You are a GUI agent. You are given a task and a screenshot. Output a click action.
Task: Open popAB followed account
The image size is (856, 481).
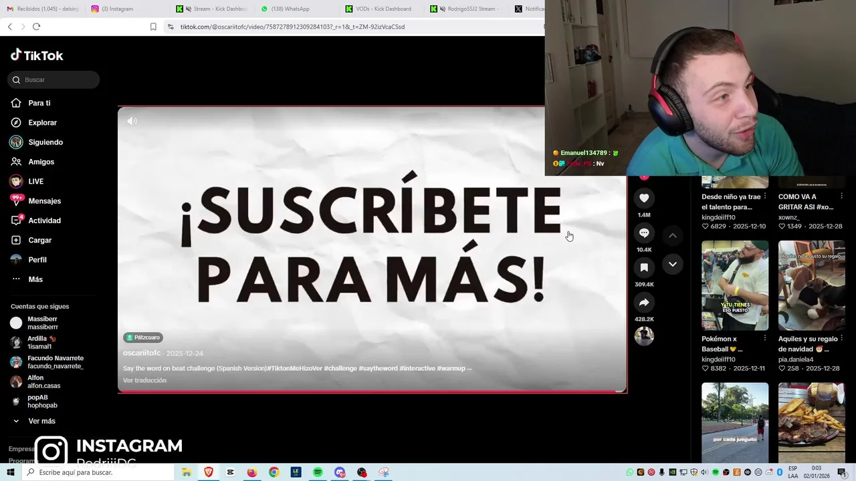point(33,401)
